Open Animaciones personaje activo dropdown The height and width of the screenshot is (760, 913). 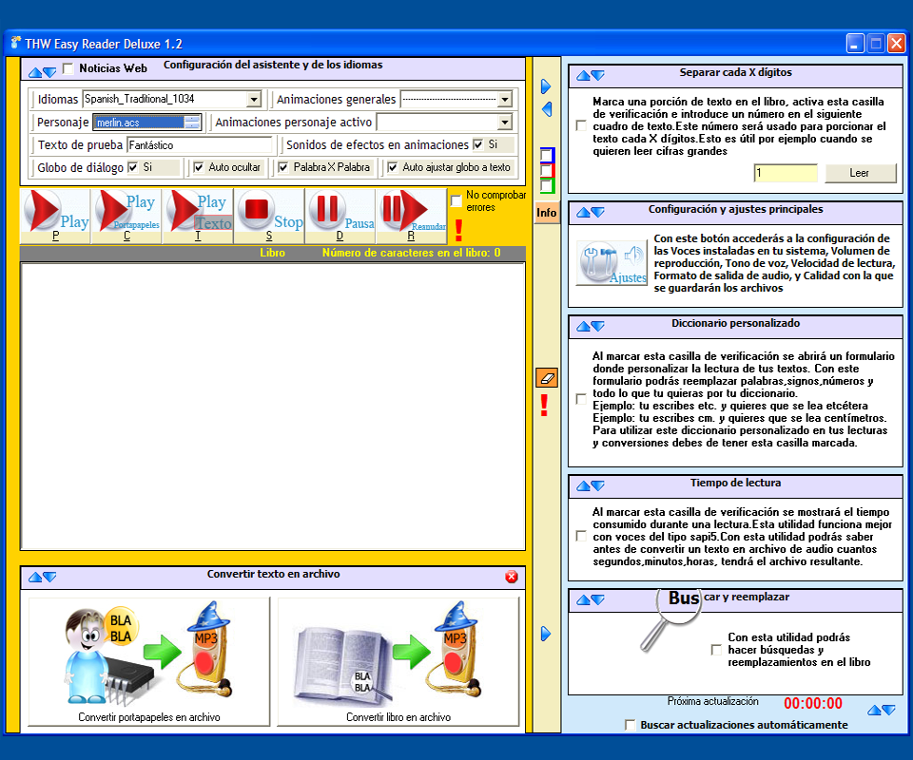[x=505, y=123]
